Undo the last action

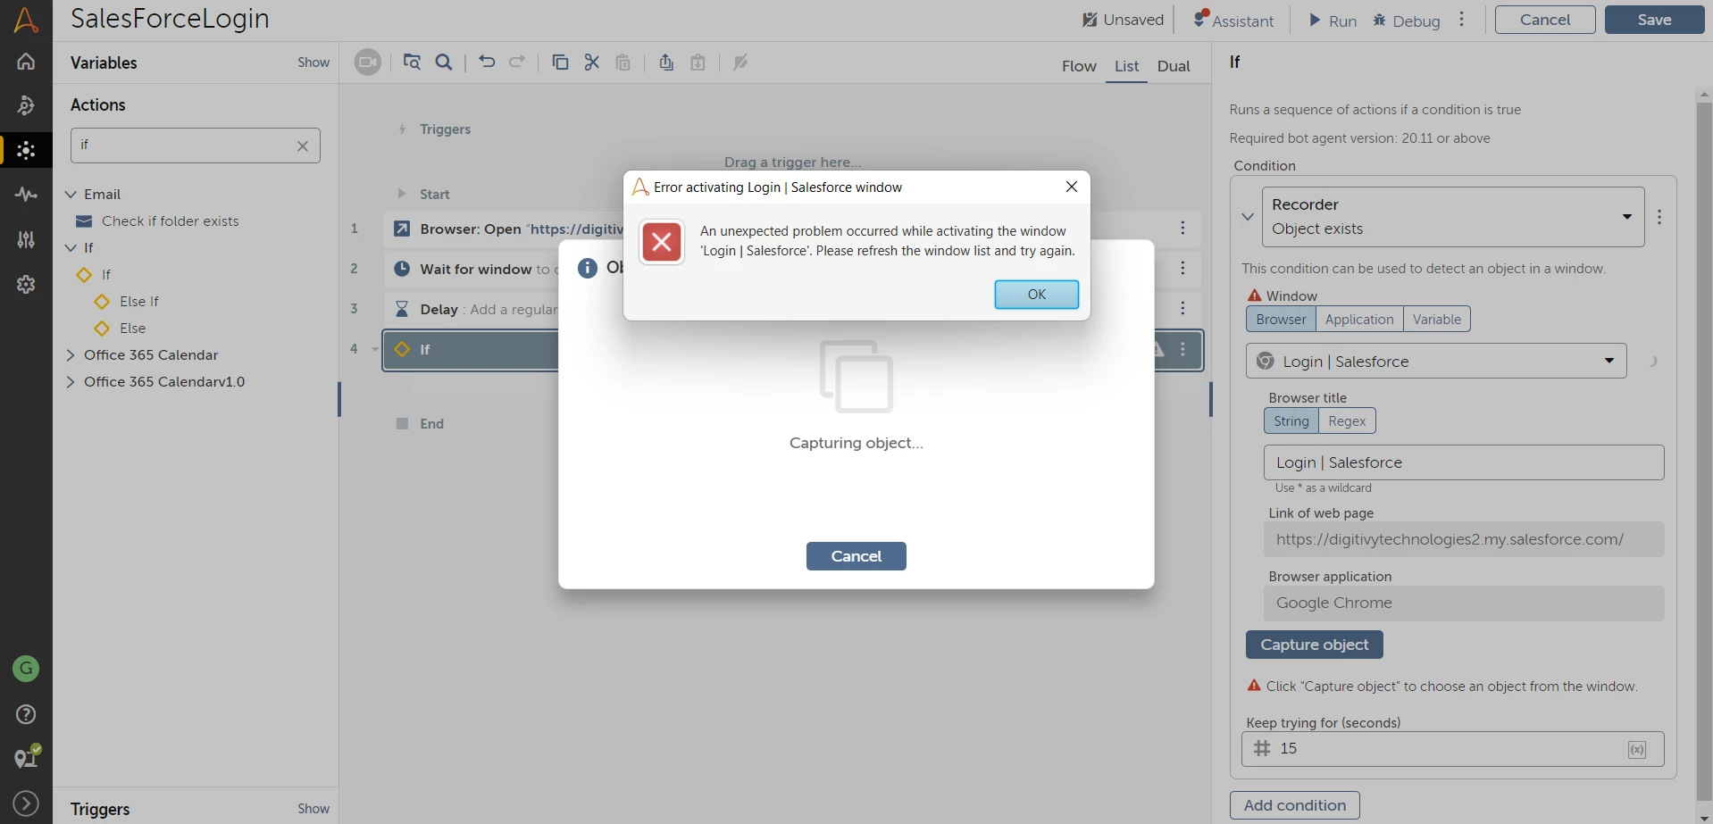click(487, 62)
